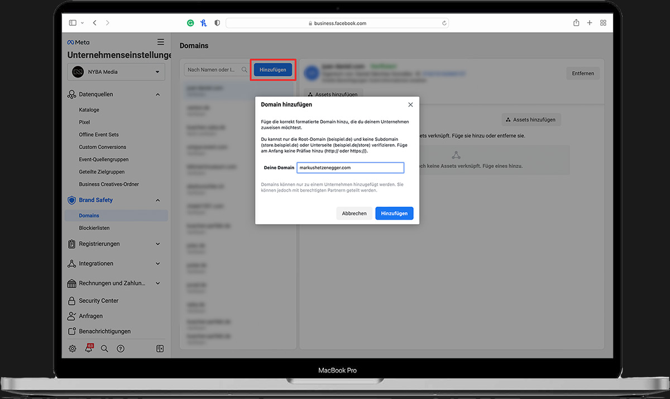Show the tab overview grid icon
The image size is (670, 399).
pyautogui.click(x=603, y=23)
